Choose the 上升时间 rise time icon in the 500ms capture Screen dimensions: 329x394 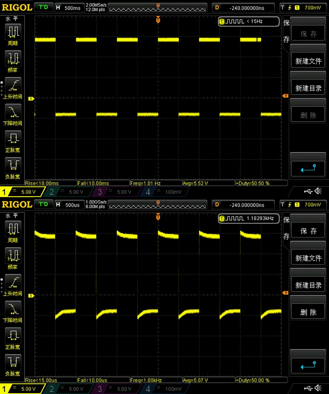(x=13, y=85)
